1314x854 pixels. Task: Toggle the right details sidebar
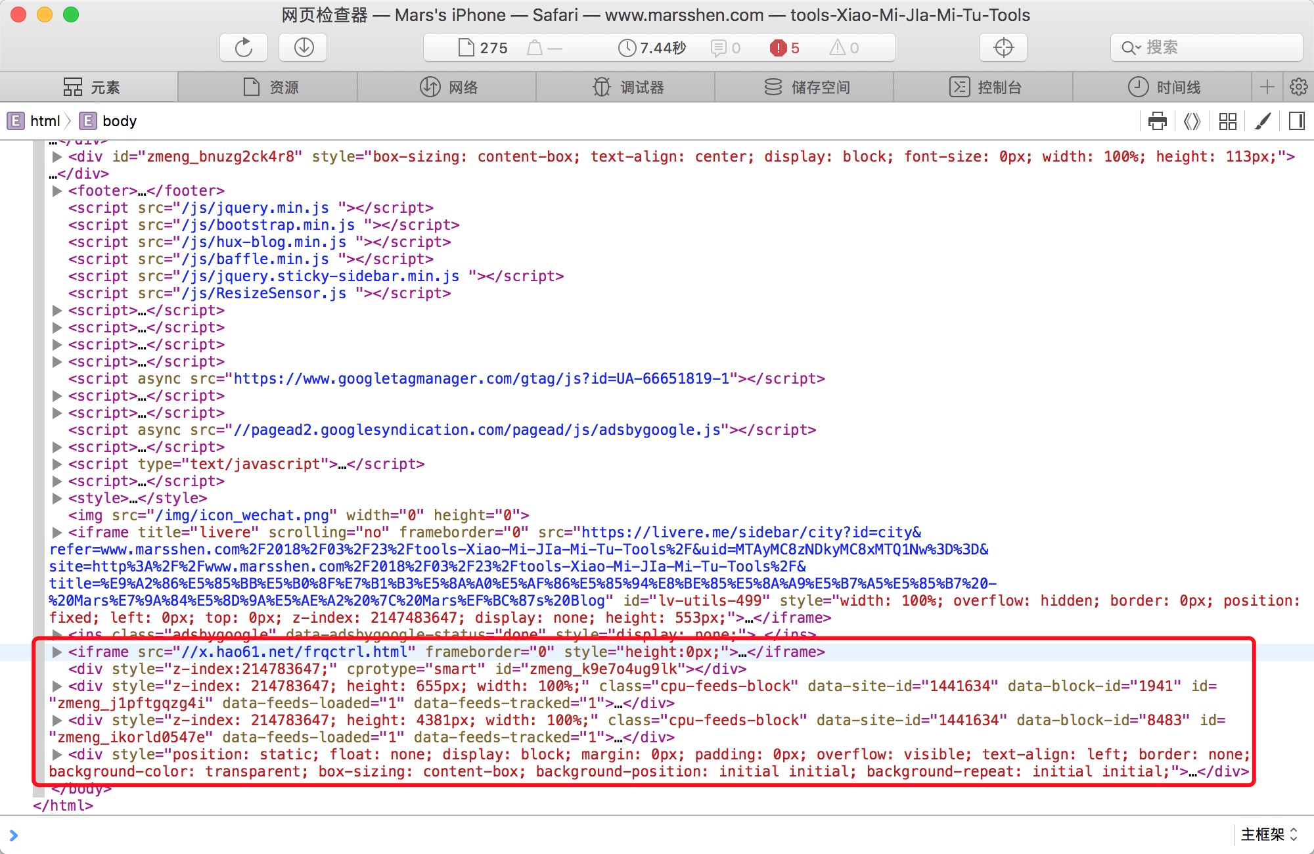coord(1296,121)
